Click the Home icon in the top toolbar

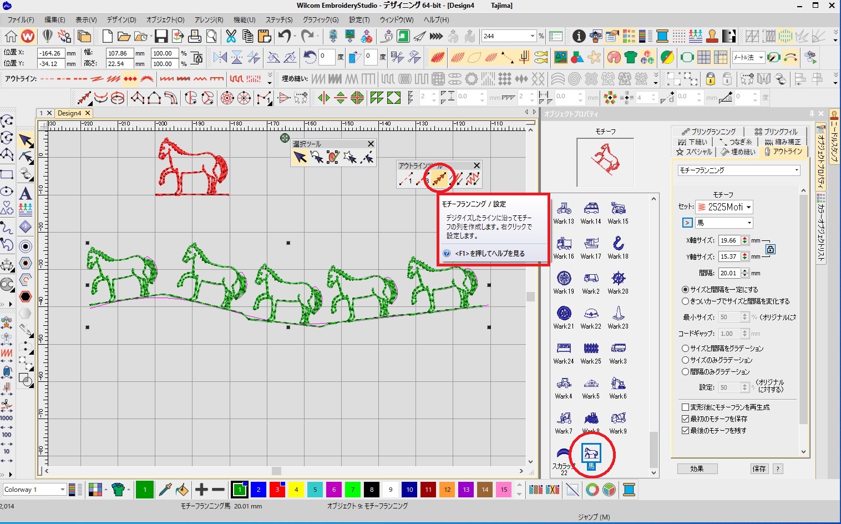click(x=11, y=36)
